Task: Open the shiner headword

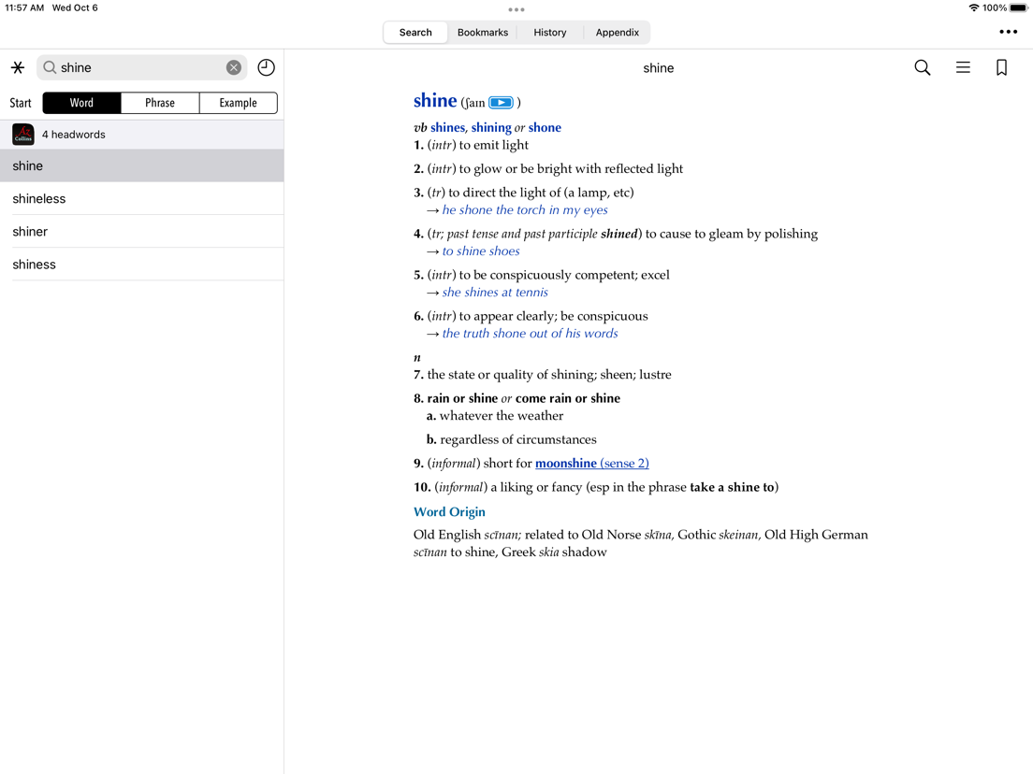Action: pos(141,232)
